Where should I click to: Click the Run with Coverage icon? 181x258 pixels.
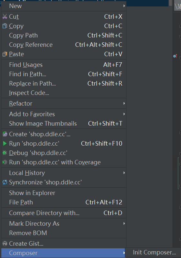tap(5, 162)
